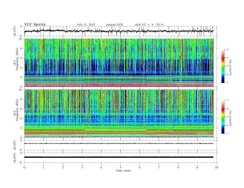This screenshot has height=188, width=244.
Task: Click time axis tick label '4'
Action: pos(101,167)
